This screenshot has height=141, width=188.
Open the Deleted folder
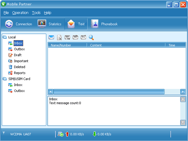click(19, 67)
